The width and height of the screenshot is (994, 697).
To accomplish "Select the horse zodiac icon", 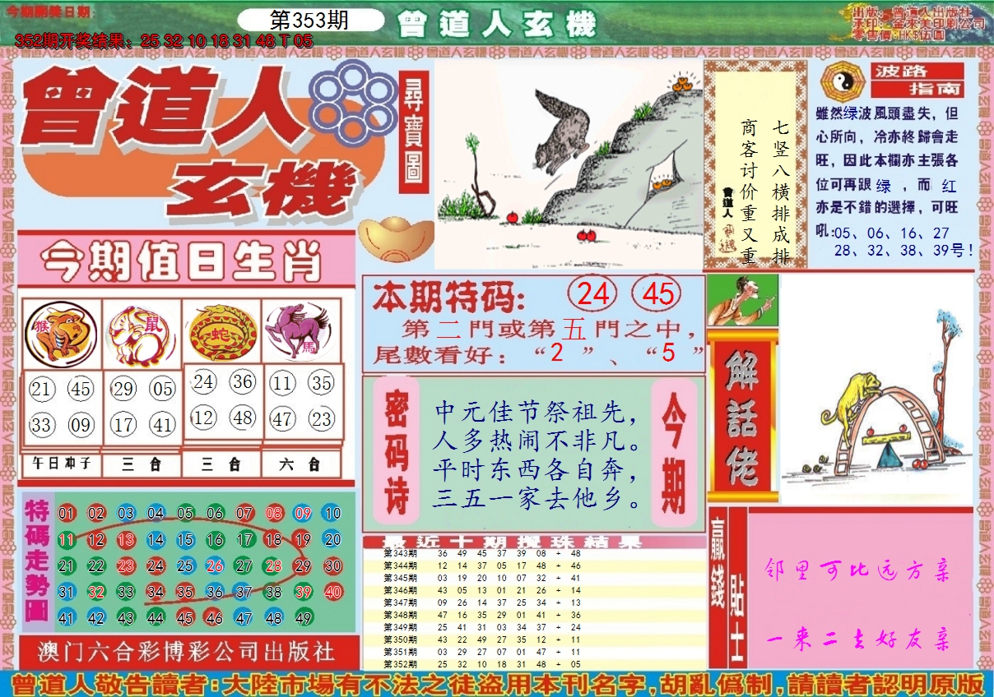I will (301, 332).
